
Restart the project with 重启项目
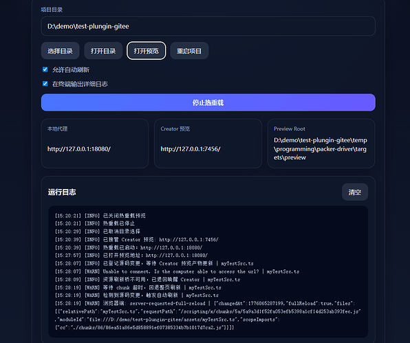click(189, 51)
